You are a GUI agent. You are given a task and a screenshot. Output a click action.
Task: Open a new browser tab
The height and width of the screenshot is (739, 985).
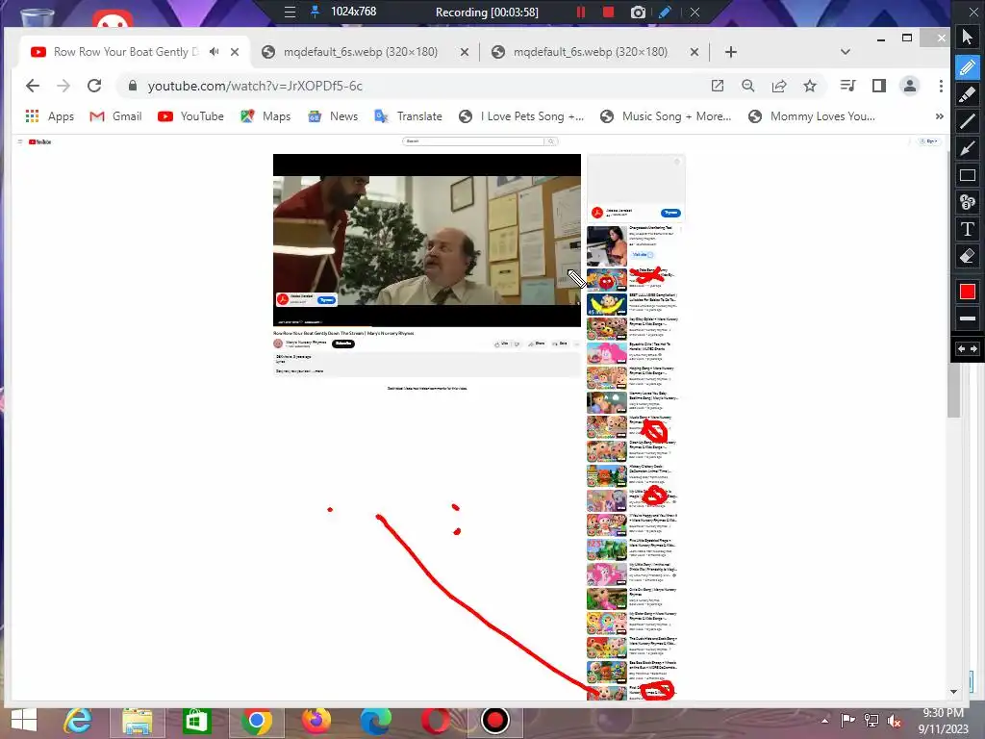(731, 52)
